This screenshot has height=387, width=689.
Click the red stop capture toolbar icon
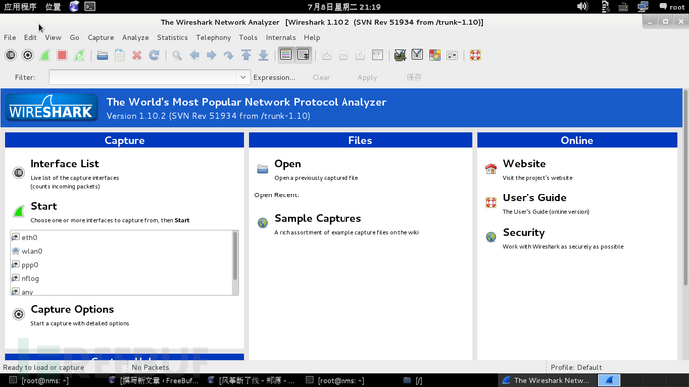[62, 55]
